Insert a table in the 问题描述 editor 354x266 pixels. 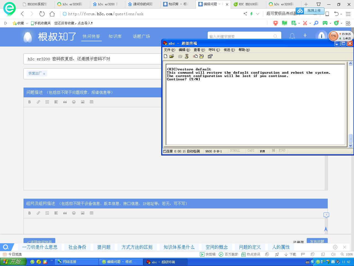click(x=92, y=102)
